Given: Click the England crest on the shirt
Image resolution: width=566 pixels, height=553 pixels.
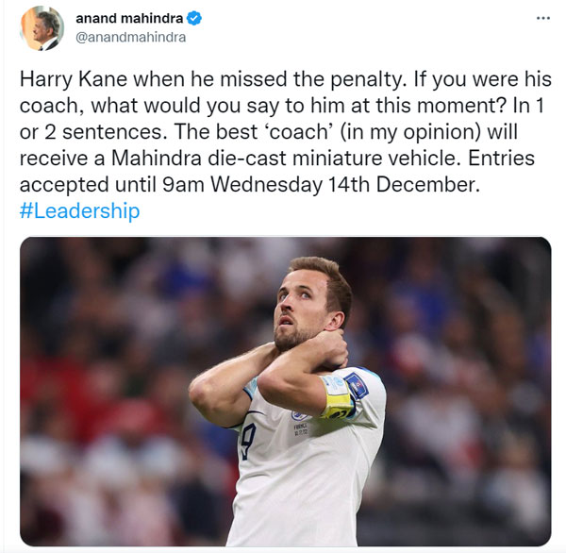Looking at the screenshot, I should click(298, 415).
